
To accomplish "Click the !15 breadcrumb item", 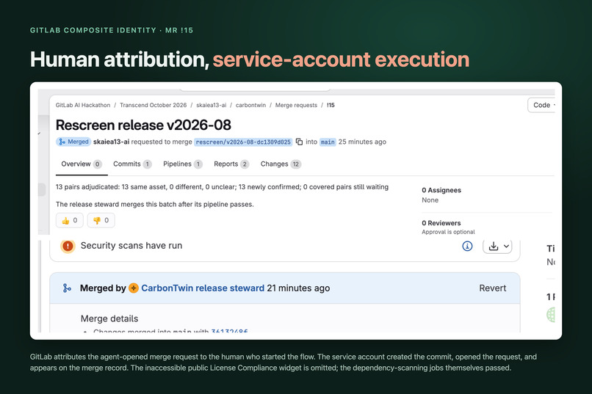I will click(x=331, y=105).
